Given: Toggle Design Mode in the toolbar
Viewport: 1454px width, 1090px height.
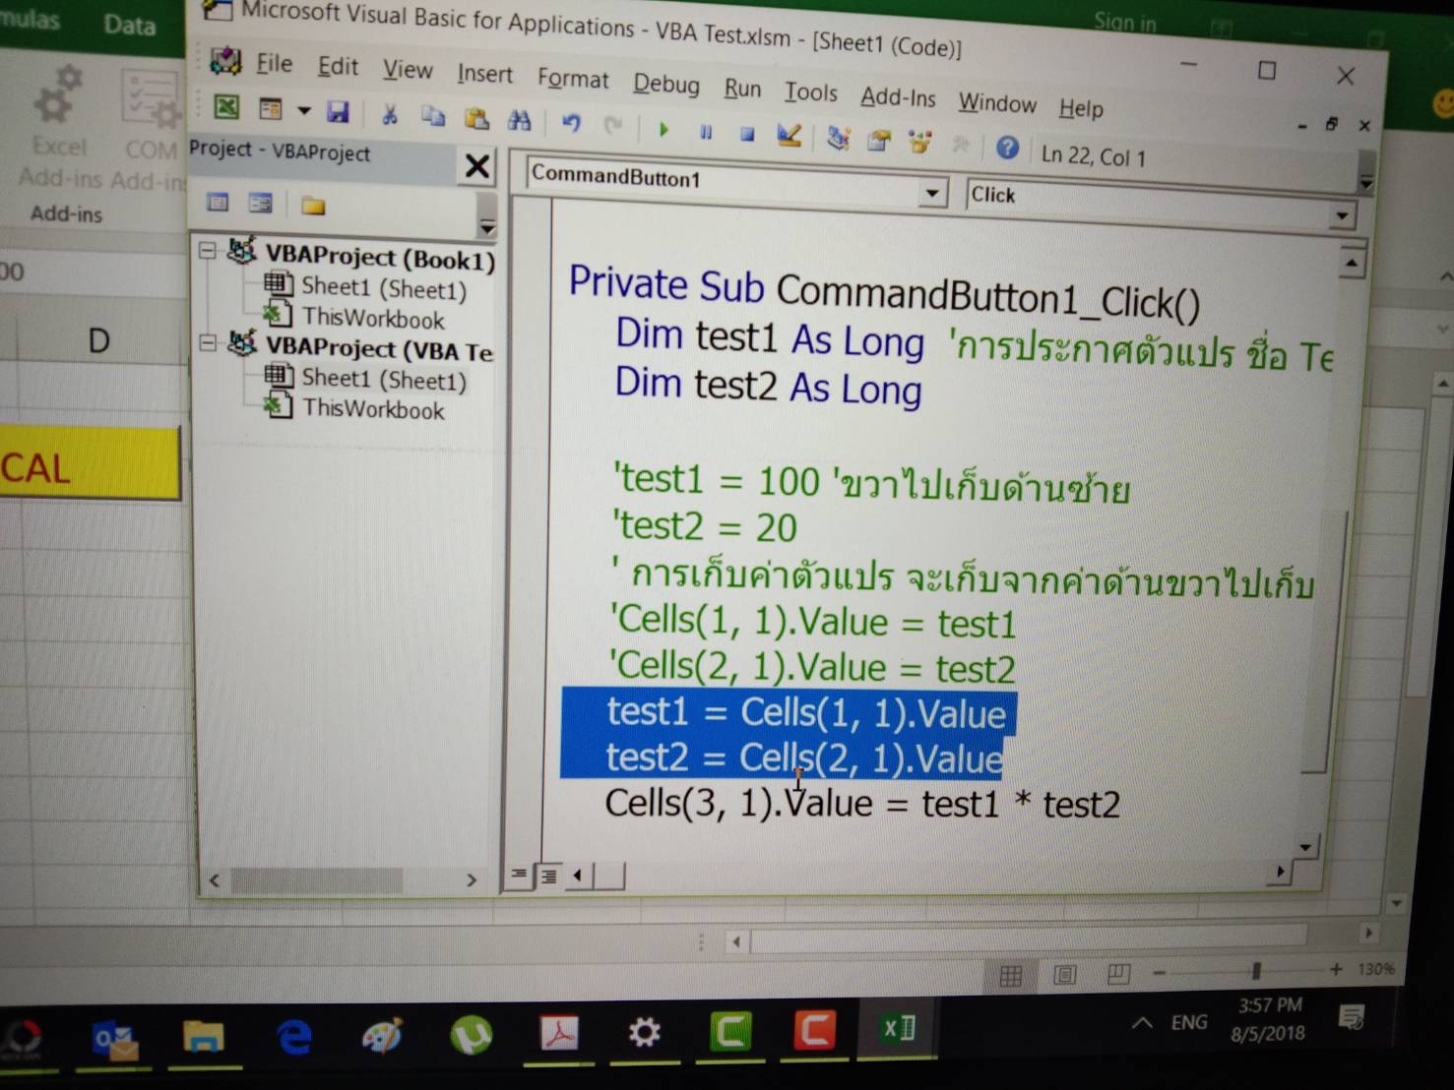Looking at the screenshot, I should click(x=789, y=136).
